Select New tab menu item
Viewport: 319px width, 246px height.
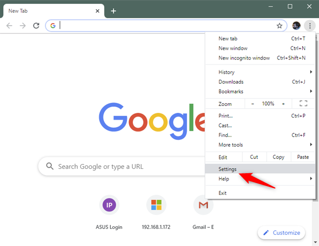(x=260, y=39)
